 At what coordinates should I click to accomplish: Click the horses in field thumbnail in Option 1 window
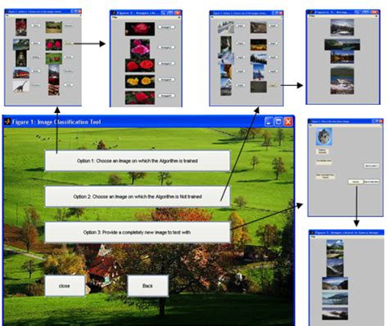tap(54, 27)
